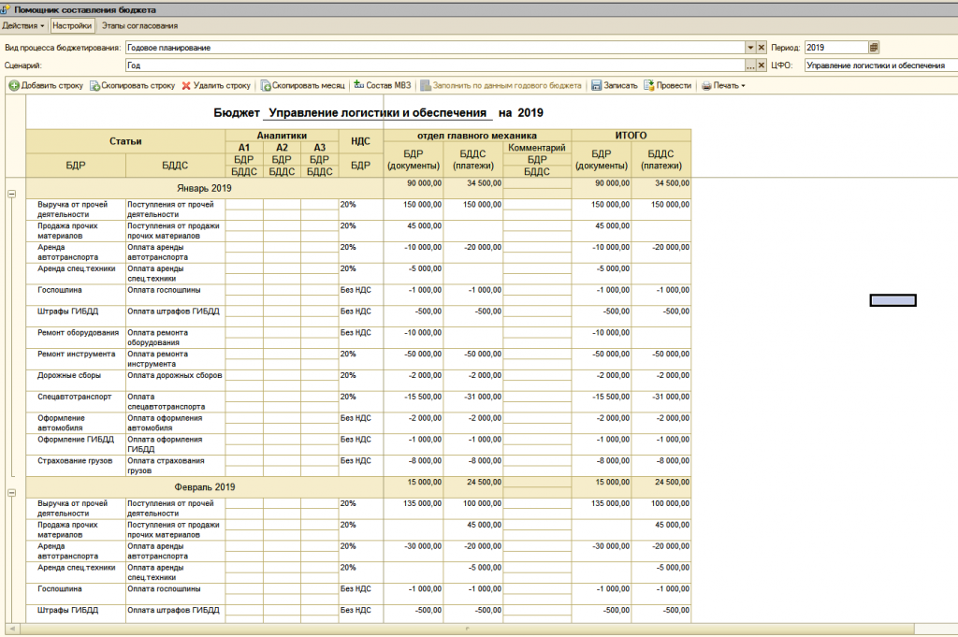Image resolution: width=958 pixels, height=637 pixels.
Task: Select the January Аренда автотранспорта row label
Action: (x=76, y=253)
